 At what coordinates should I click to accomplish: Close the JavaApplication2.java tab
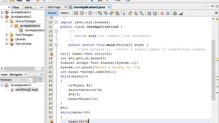[x=109, y=7]
